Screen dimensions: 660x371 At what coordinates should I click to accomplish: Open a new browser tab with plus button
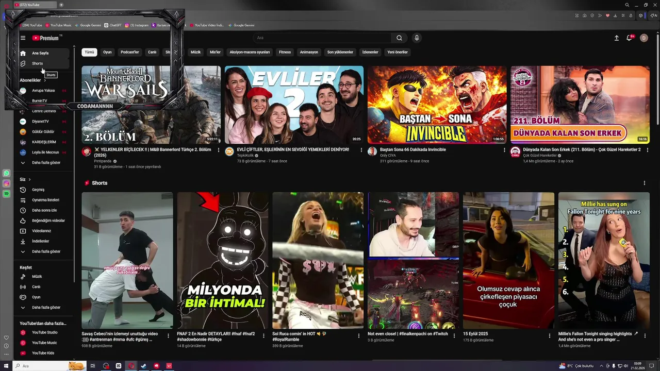point(61,5)
